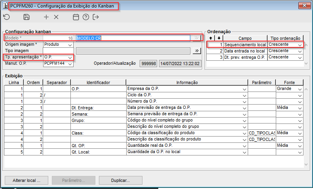Click CD_TIPOCLAS parameter cell on Código da classificação row
This screenshot has height=189, width=313.
pos(262,133)
